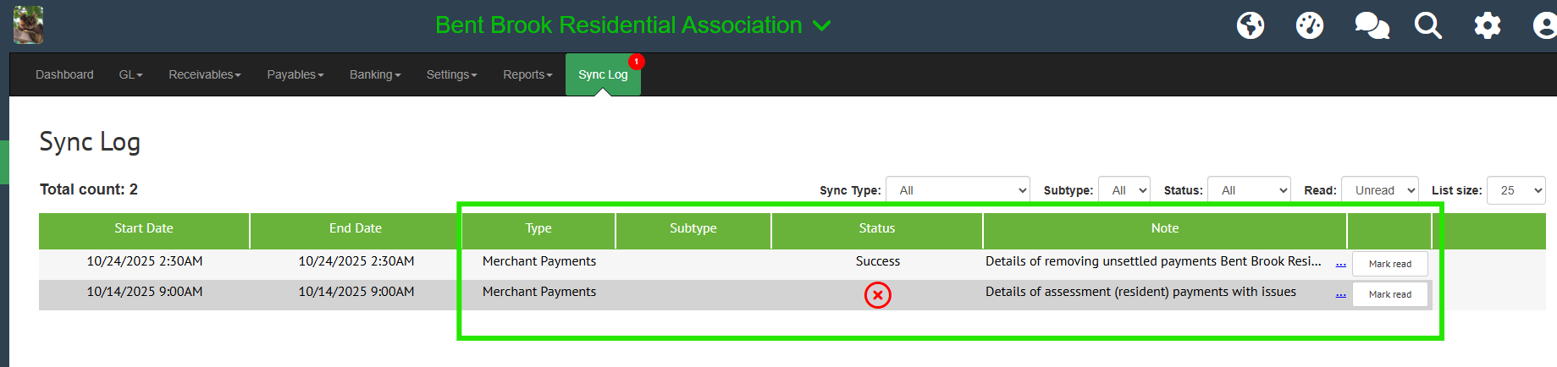This screenshot has height=367, width=1557.
Task: Open the Subtype filter dropdown
Action: (x=1124, y=190)
